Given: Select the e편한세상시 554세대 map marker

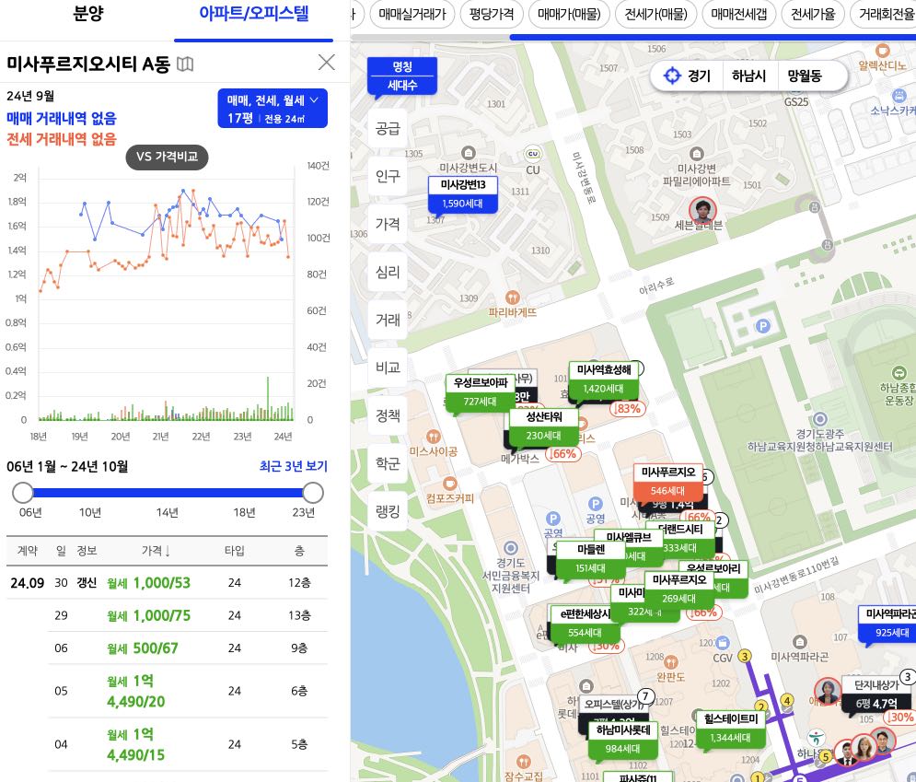Looking at the screenshot, I should point(585,623).
